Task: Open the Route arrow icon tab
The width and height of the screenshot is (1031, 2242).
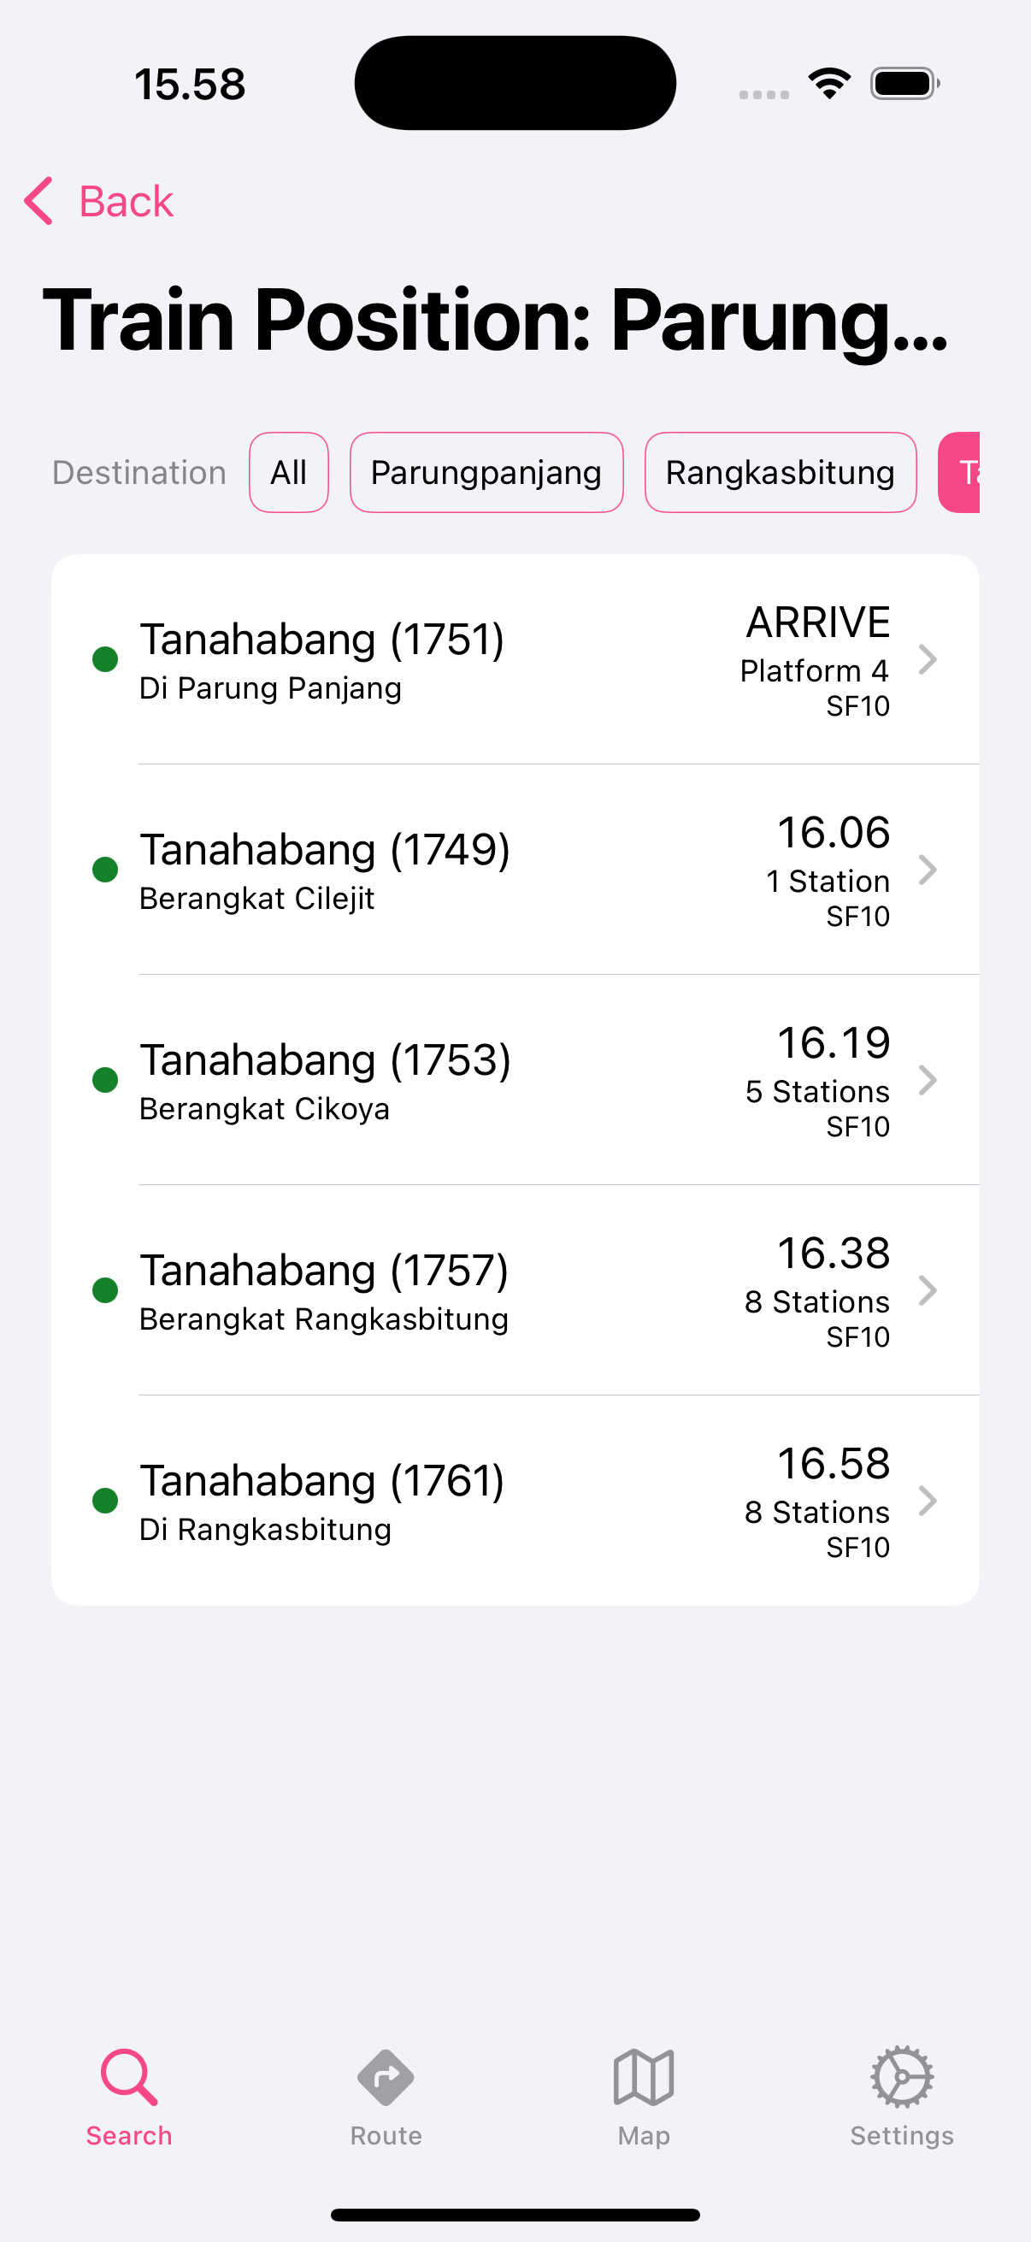Action: pyautogui.click(x=386, y=2078)
